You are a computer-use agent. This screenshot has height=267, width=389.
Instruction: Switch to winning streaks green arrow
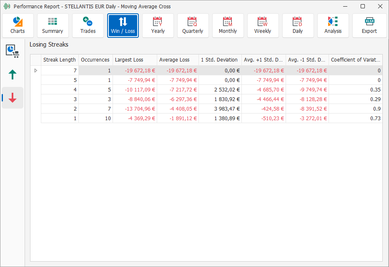click(13, 74)
